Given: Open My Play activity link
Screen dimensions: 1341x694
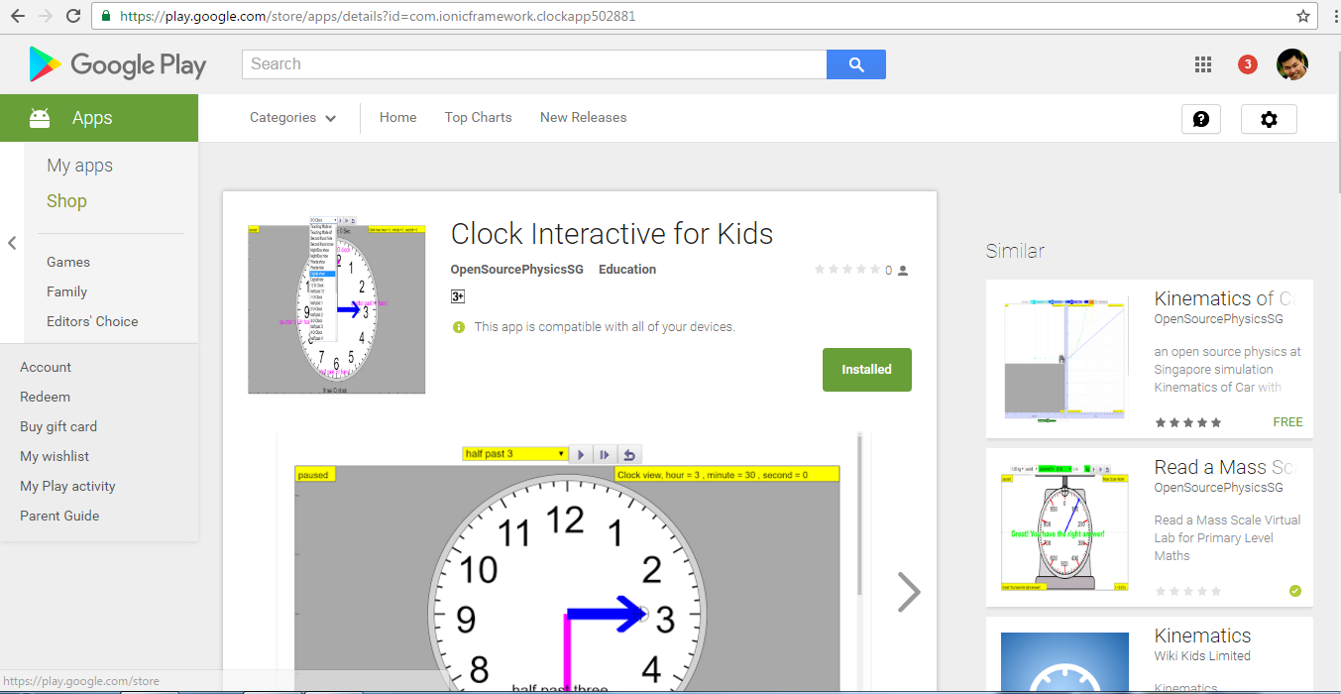Looking at the screenshot, I should (x=67, y=486).
